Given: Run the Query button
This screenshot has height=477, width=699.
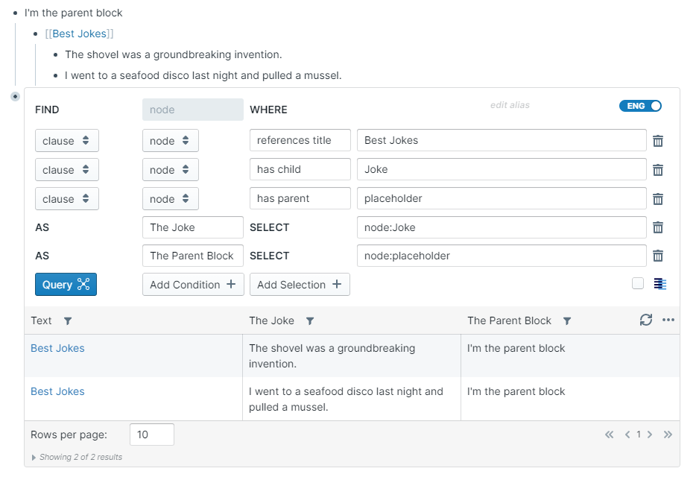Looking at the screenshot, I should tap(66, 285).
